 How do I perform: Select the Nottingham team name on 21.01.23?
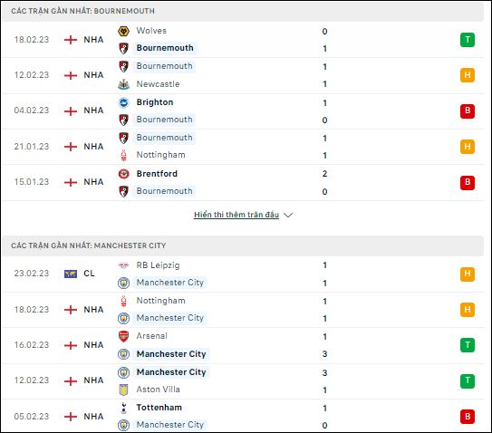(x=160, y=155)
